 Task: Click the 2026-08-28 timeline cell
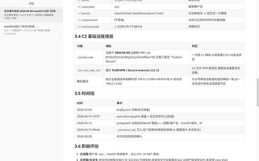click(x=95, y=136)
